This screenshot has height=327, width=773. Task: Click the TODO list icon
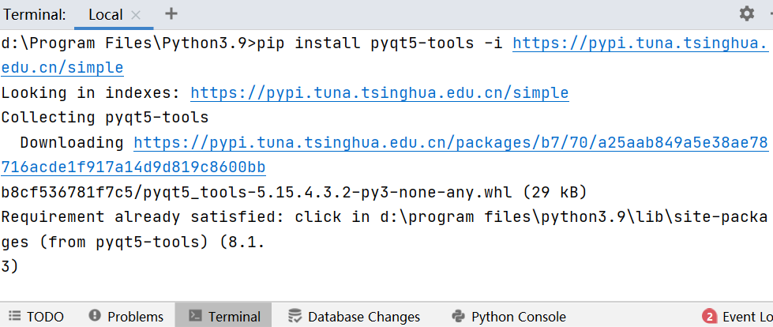15,316
